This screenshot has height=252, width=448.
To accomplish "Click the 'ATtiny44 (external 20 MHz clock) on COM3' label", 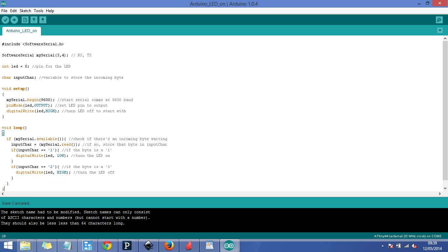I will tap(408, 236).
